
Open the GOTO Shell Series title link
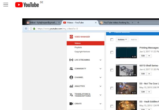click(x=149, y=66)
